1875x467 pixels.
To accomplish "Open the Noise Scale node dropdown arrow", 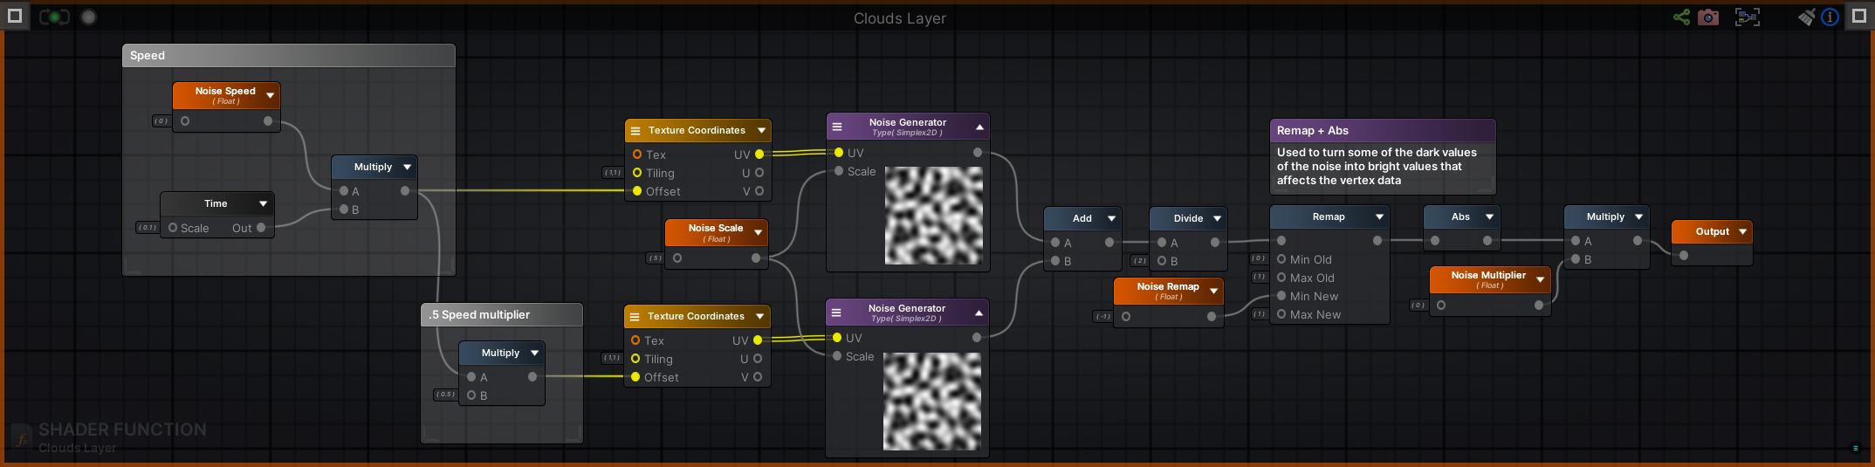I will tap(758, 232).
